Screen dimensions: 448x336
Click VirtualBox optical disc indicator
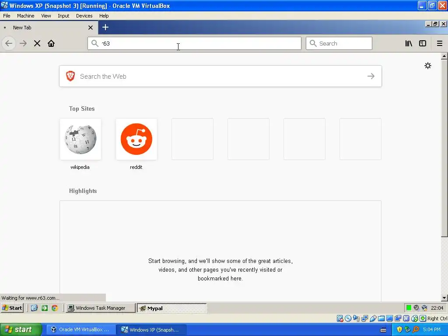pyautogui.click(x=348, y=318)
